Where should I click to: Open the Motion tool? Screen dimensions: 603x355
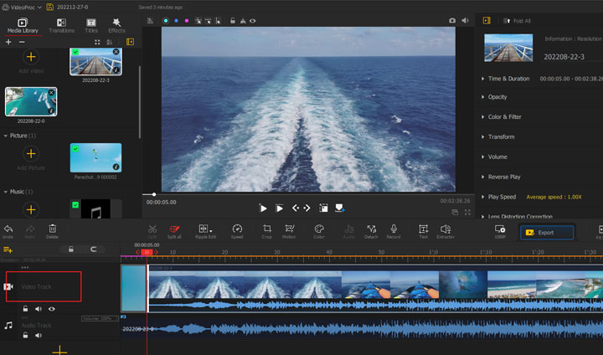click(x=289, y=230)
